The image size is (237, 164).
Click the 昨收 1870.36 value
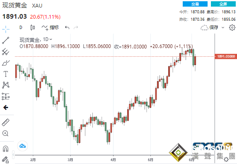(198, 19)
